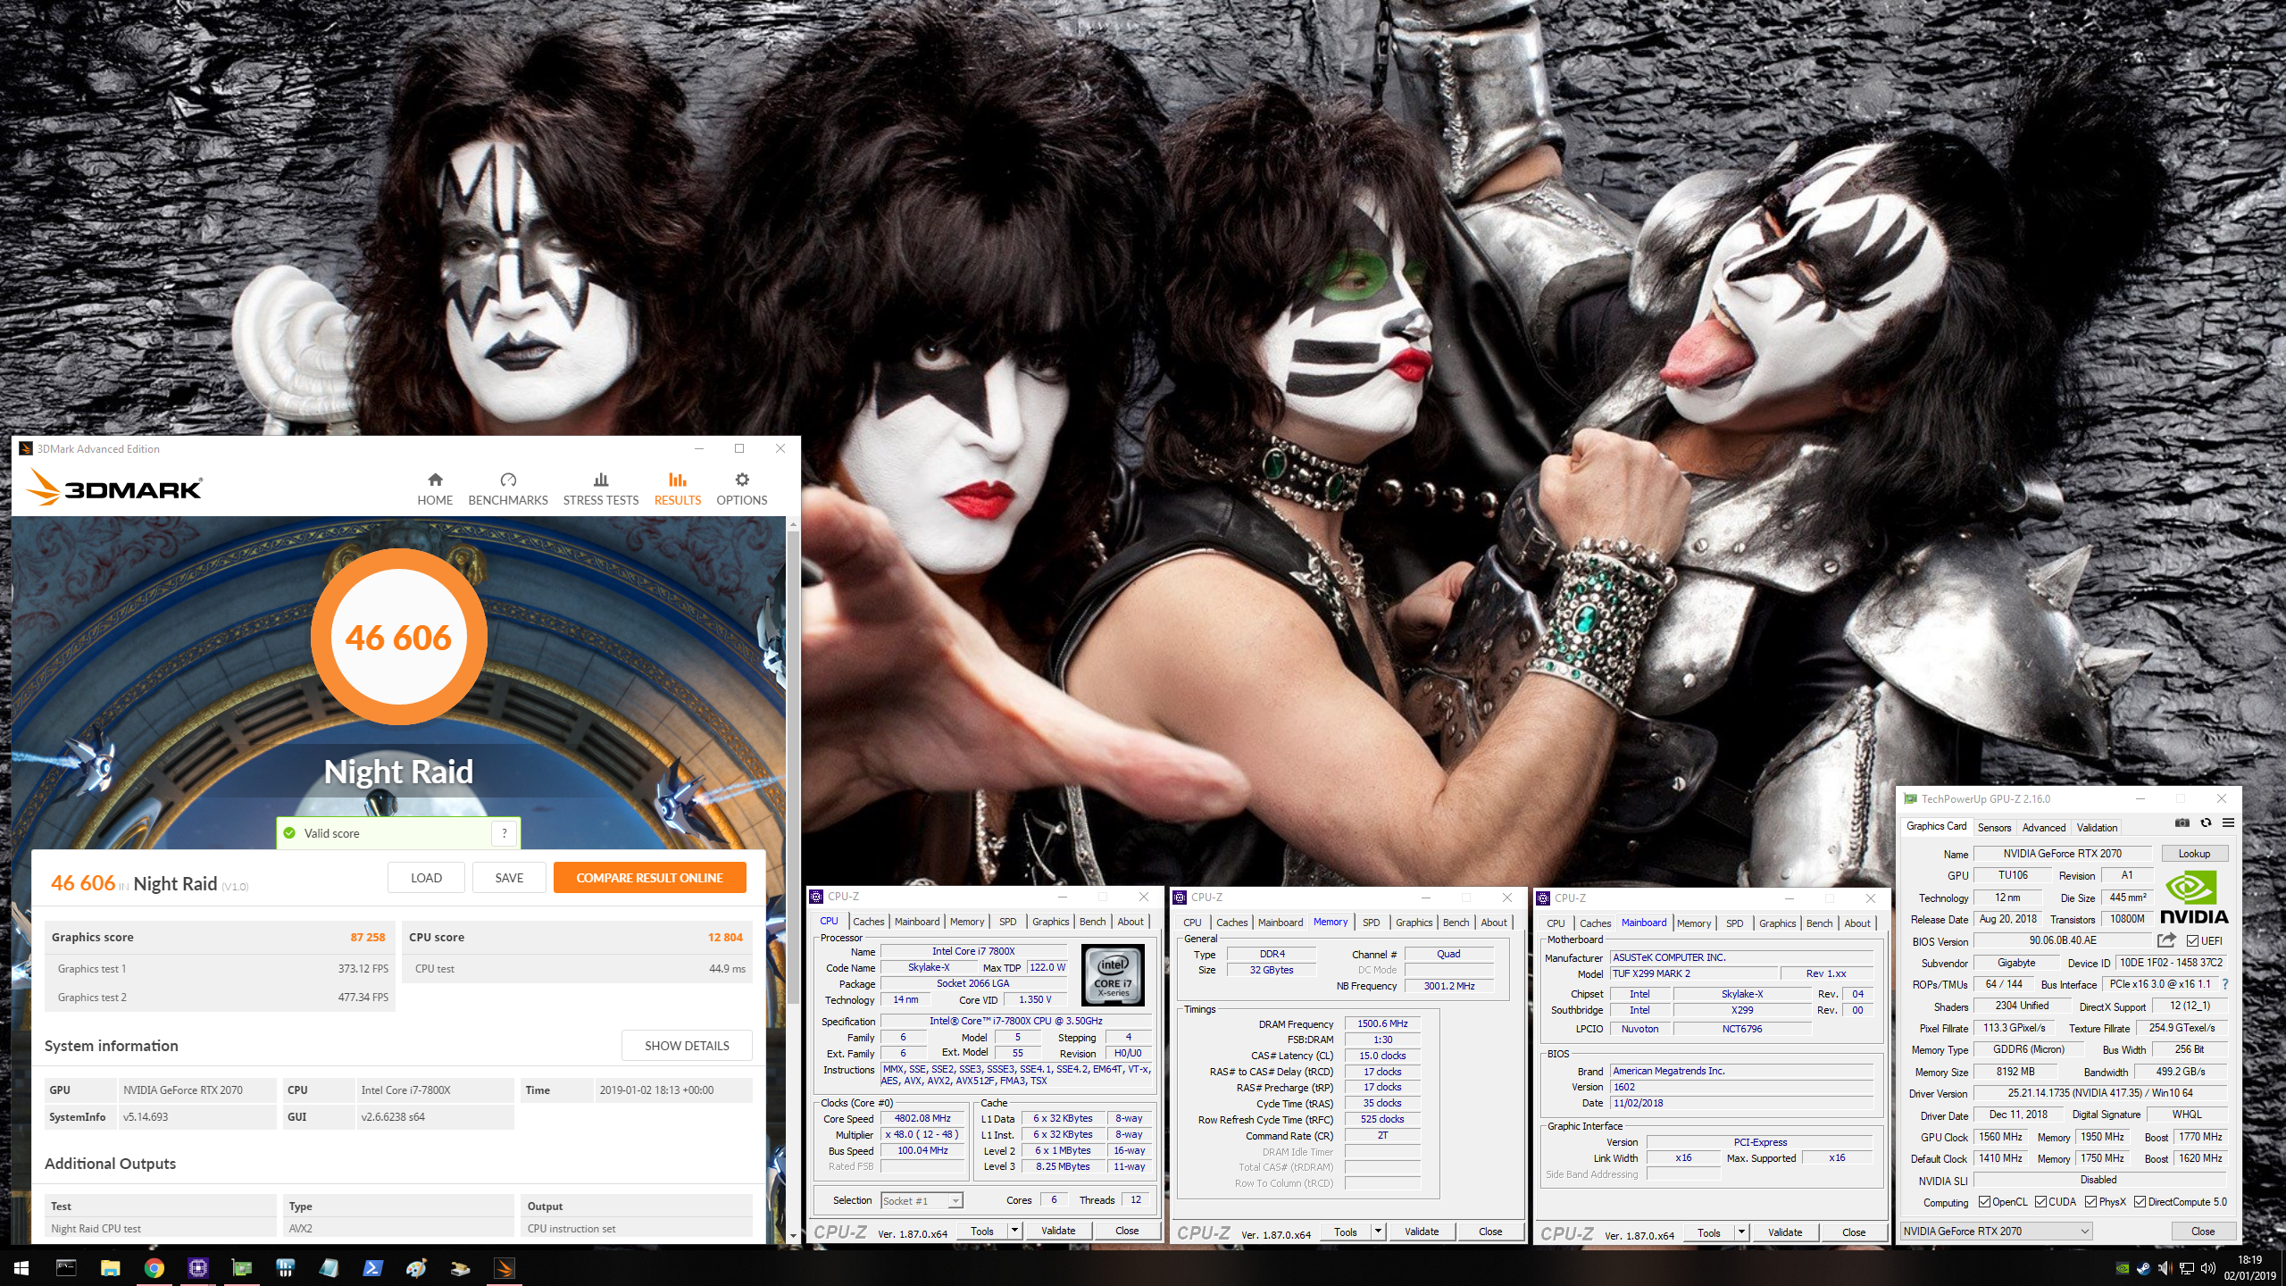Click the scrollbar down arrow in 3DMark
2286x1286 pixels.
793,1236
